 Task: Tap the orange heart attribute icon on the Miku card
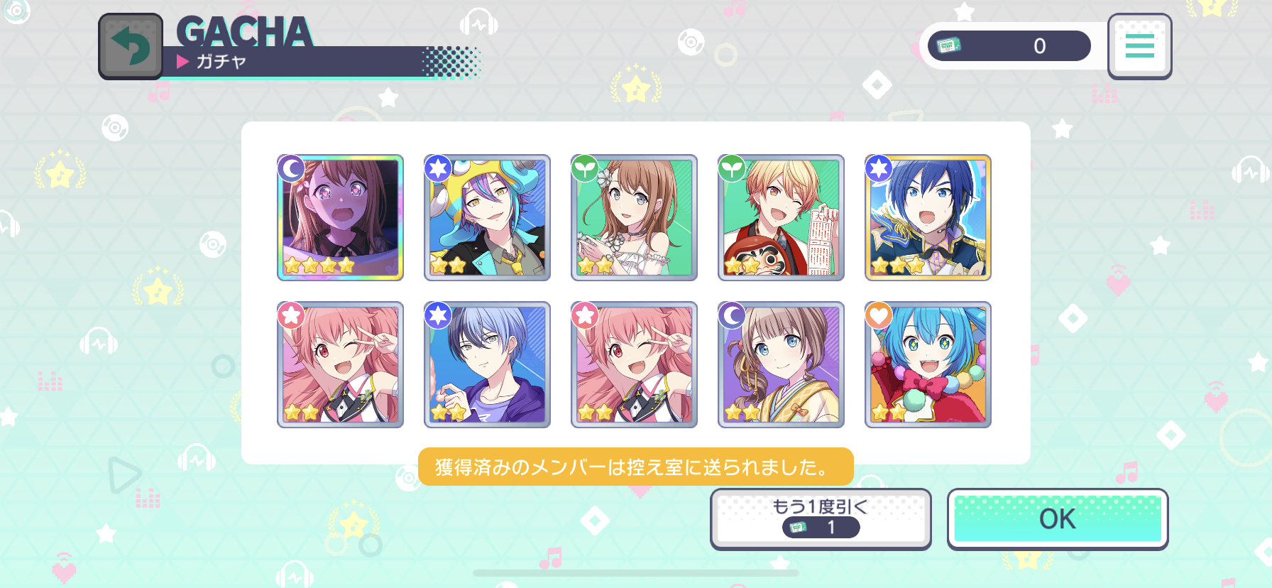(879, 315)
